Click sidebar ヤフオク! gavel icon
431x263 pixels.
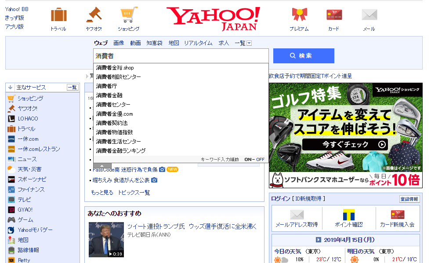11,109
